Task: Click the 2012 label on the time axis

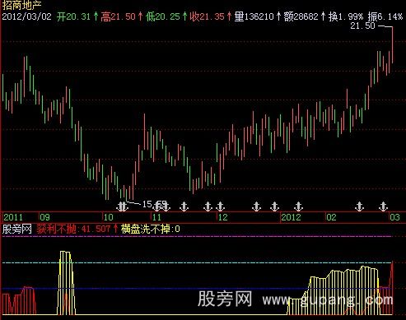Action: pyautogui.click(x=291, y=217)
